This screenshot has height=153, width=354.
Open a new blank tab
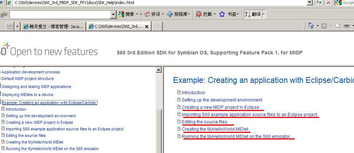pyautogui.click(x=157, y=26)
